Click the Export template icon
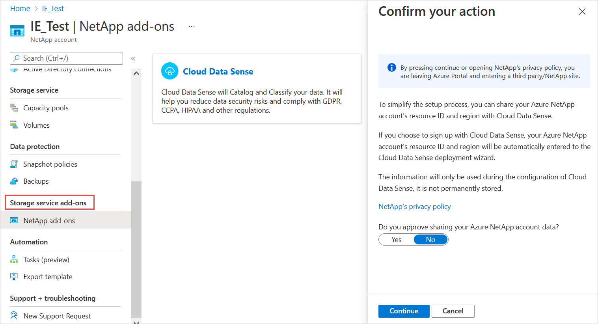Screen dimensions: 598x324 click(x=14, y=276)
